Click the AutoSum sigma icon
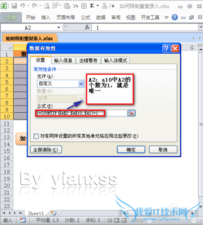This screenshot has width=203, height=225. pos(92,6)
